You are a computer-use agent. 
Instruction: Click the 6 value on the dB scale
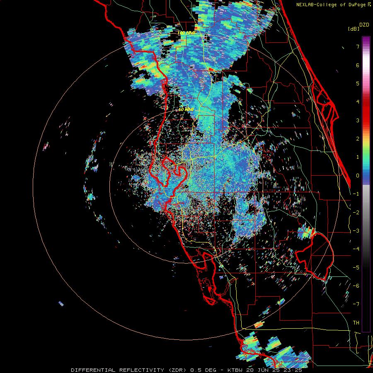[358, 65]
